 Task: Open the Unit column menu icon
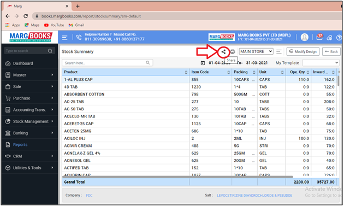pos(282,72)
